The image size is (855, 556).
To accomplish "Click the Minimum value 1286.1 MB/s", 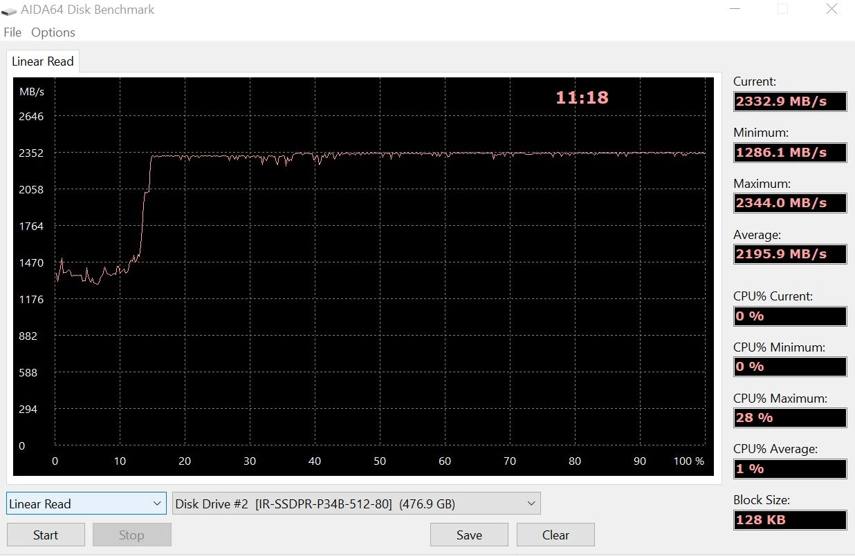I will coord(790,153).
